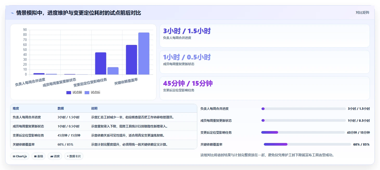Click the chart axis label 负责人每周合并进度
This screenshot has height=170, width=380.
(30, 82)
